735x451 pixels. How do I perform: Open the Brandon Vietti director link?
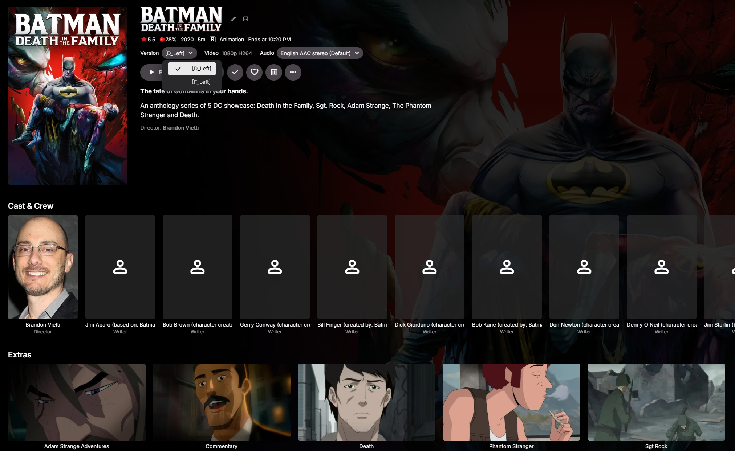(181, 128)
